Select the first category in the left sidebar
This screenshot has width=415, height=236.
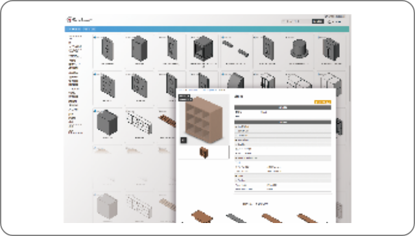(75, 36)
